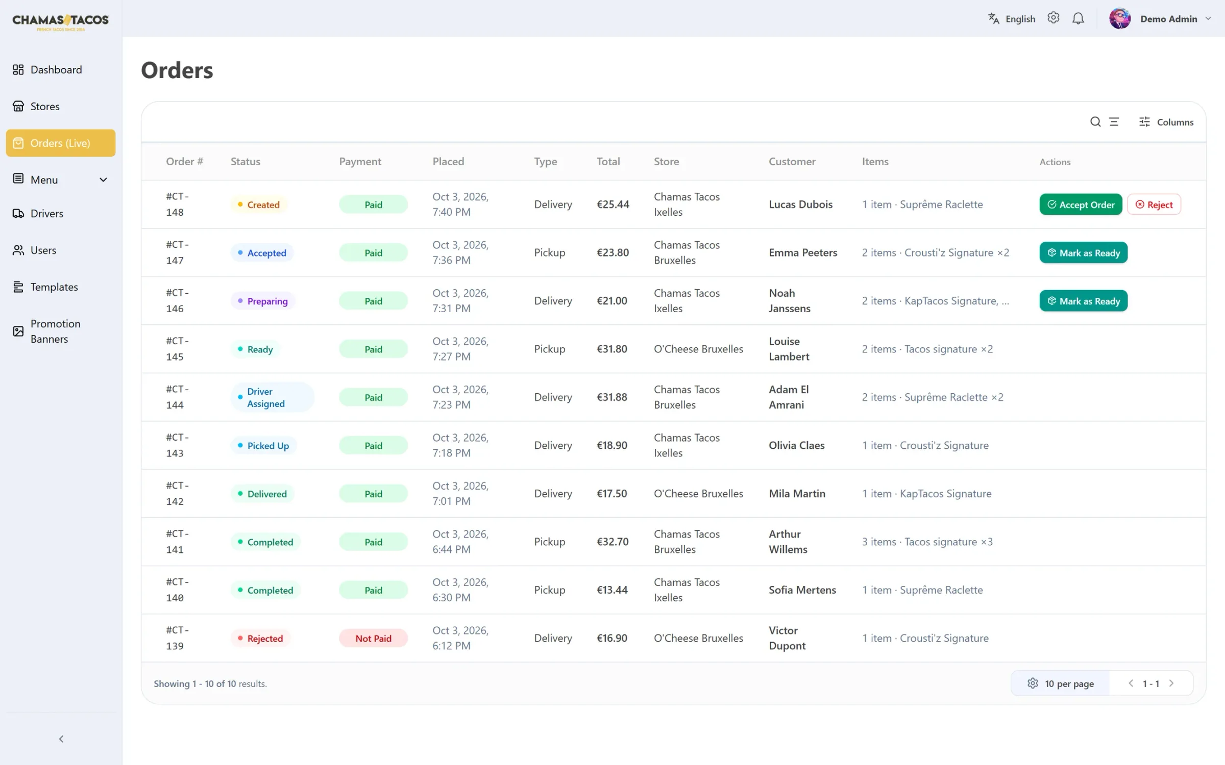The image size is (1225, 765).
Task: Select customer Adam El Amrani
Action: [789, 397]
